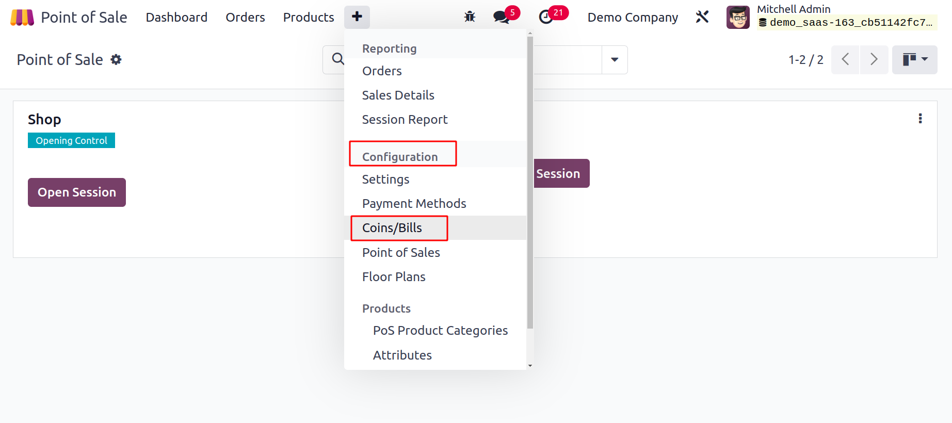Select Coins/Bills from the Configuration menu

[392, 228]
